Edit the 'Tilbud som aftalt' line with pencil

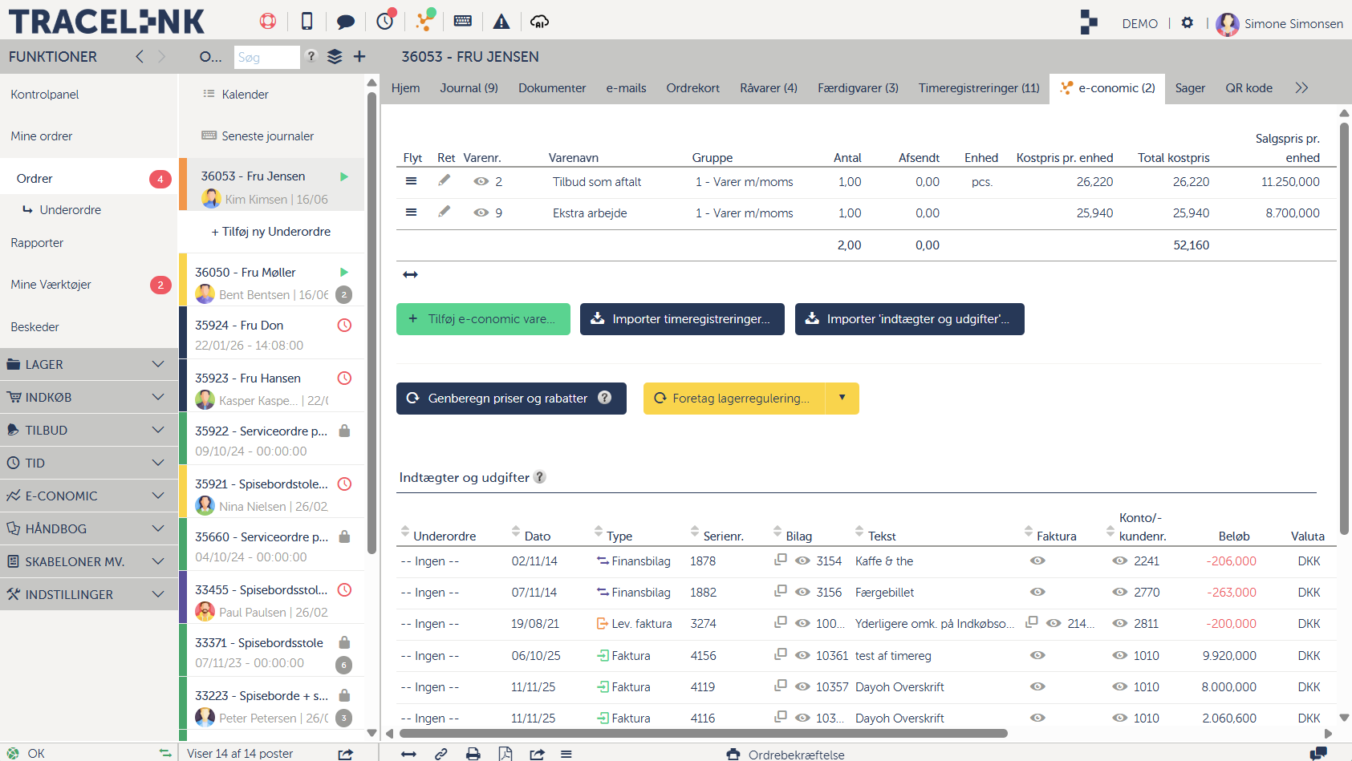[x=445, y=181]
